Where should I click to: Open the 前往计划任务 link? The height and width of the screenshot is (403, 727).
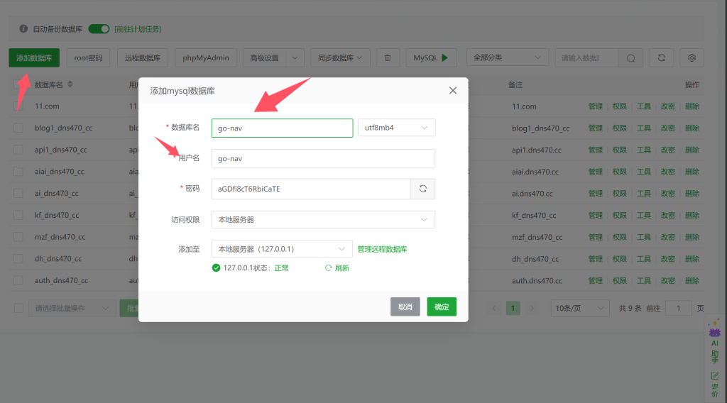(138, 29)
